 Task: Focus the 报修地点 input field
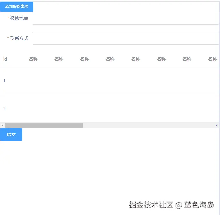pyautogui.click(x=126, y=18)
